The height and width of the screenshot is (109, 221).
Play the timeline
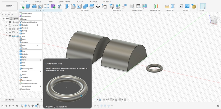click(10, 106)
